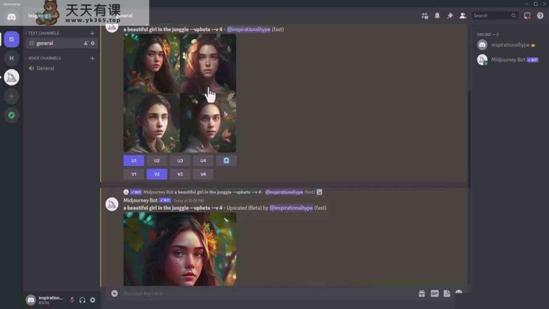Add a server with the plus icon
This screenshot has width=549, height=309.
12,97
